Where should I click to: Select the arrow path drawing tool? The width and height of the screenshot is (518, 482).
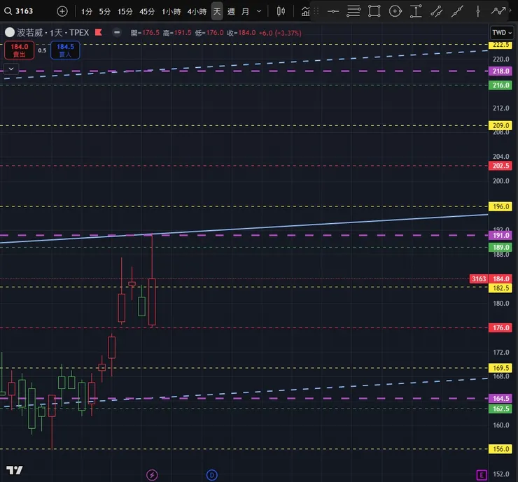point(498,11)
